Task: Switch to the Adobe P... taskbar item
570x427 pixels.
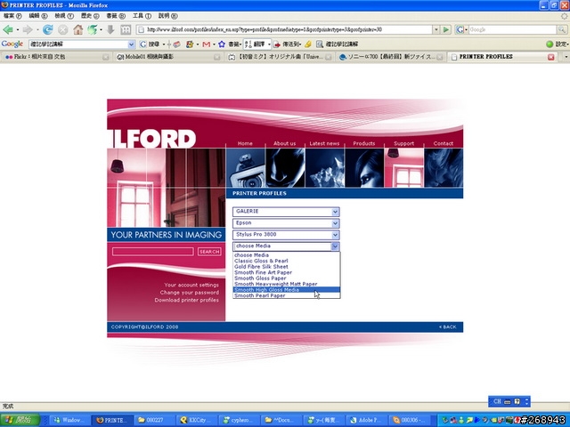Action: tap(364, 420)
